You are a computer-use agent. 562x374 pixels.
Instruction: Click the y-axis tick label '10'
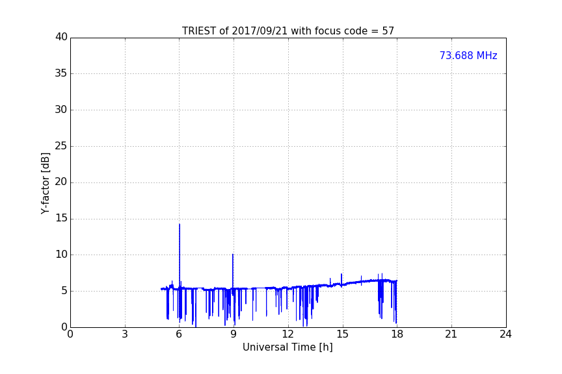(61, 255)
